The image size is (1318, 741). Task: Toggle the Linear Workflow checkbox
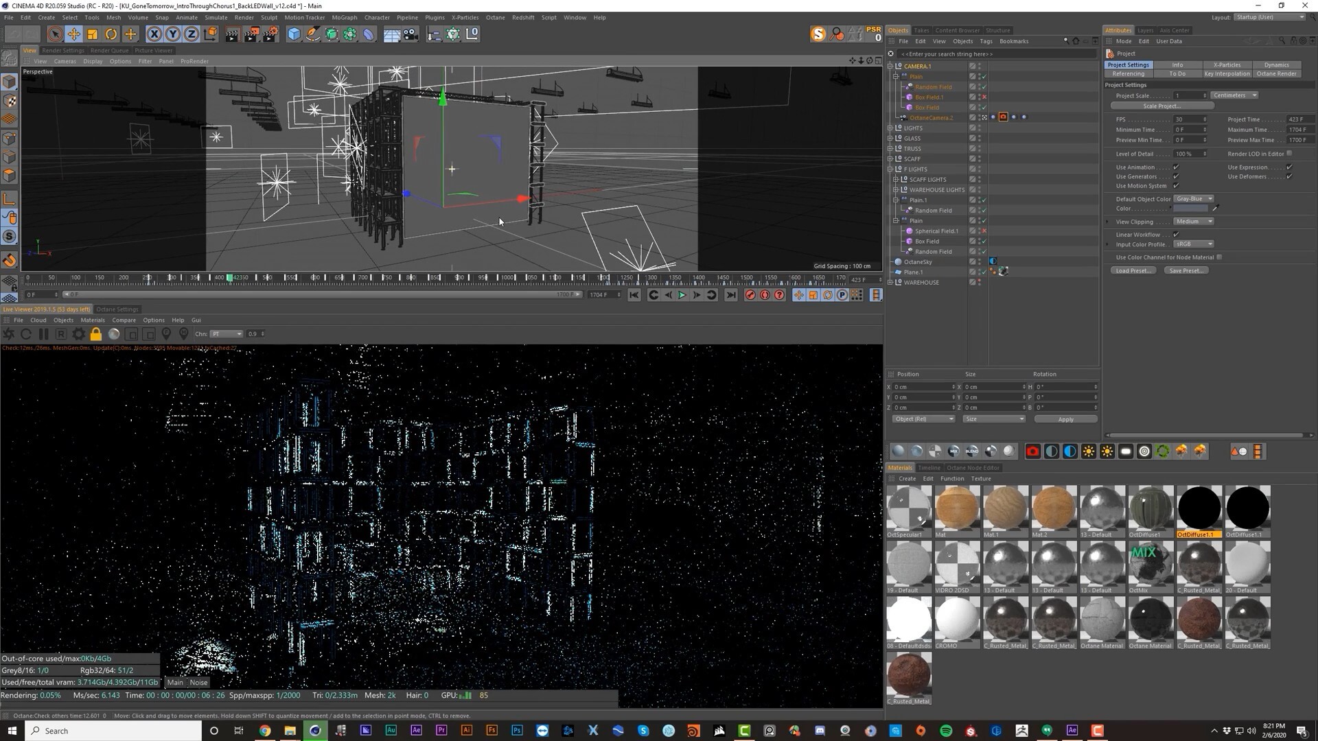click(1176, 235)
